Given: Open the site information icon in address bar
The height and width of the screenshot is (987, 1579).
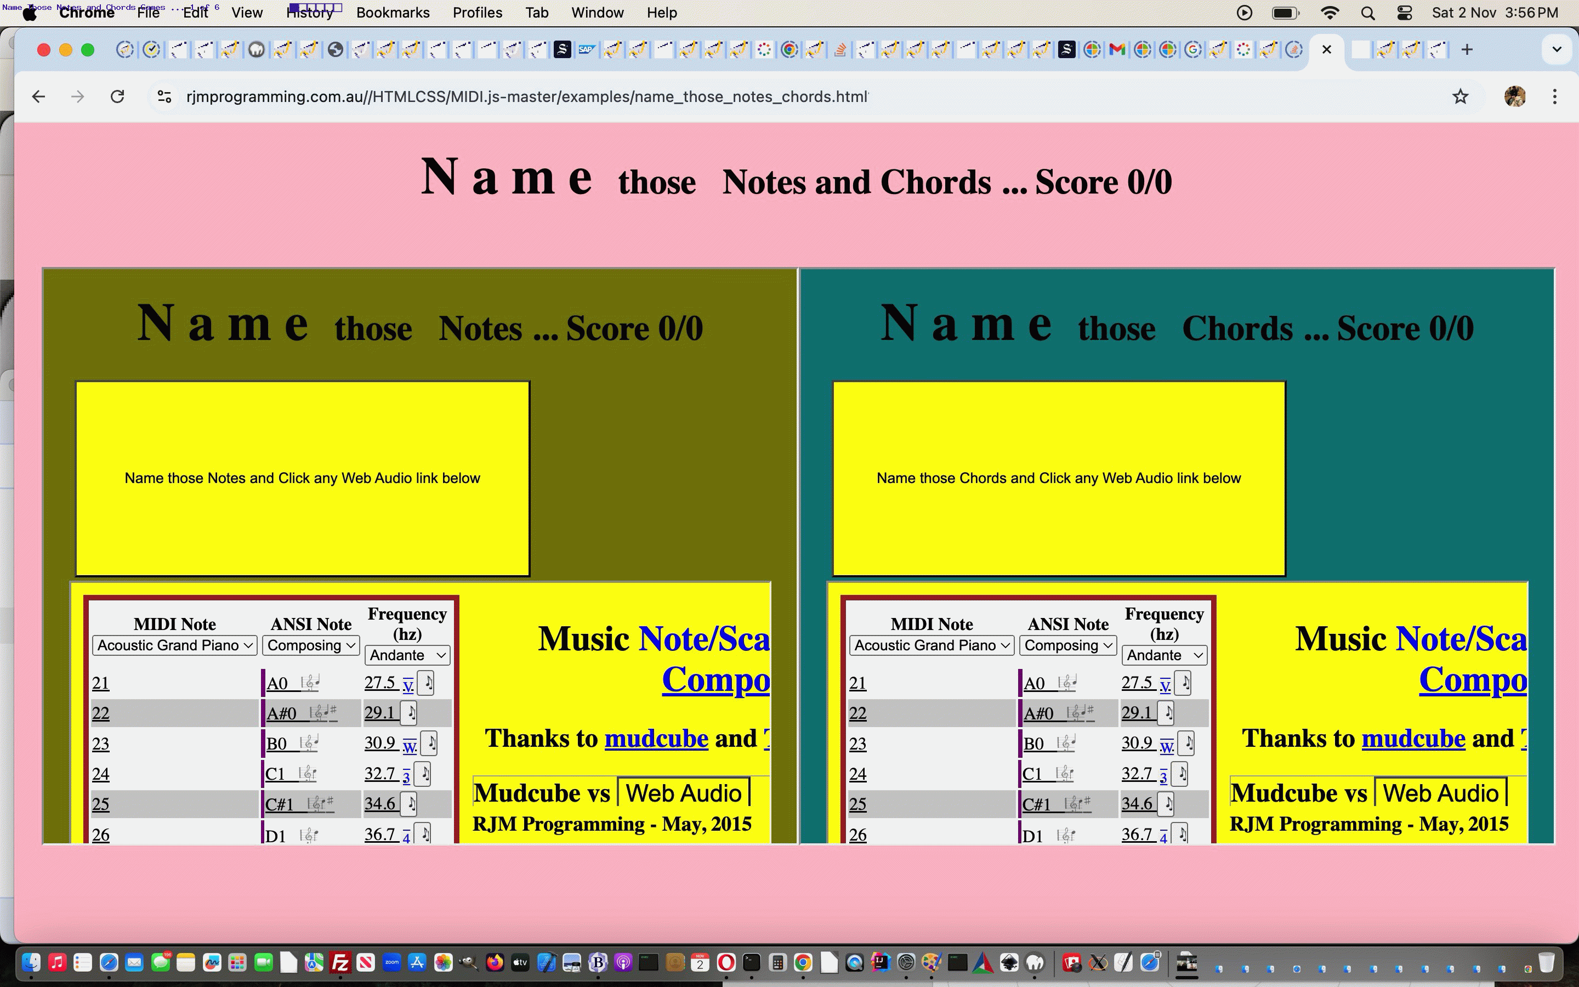Looking at the screenshot, I should coord(164,97).
